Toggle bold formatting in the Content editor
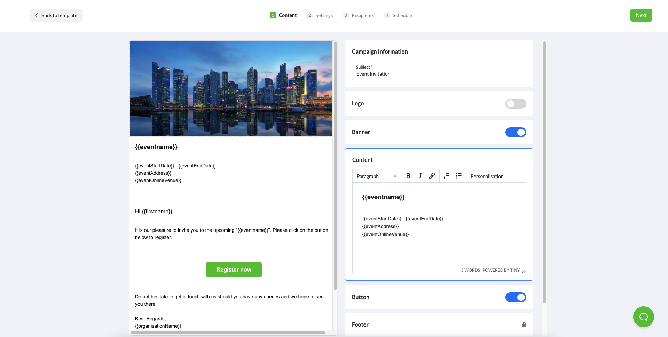This screenshot has height=337, width=668. [408, 176]
